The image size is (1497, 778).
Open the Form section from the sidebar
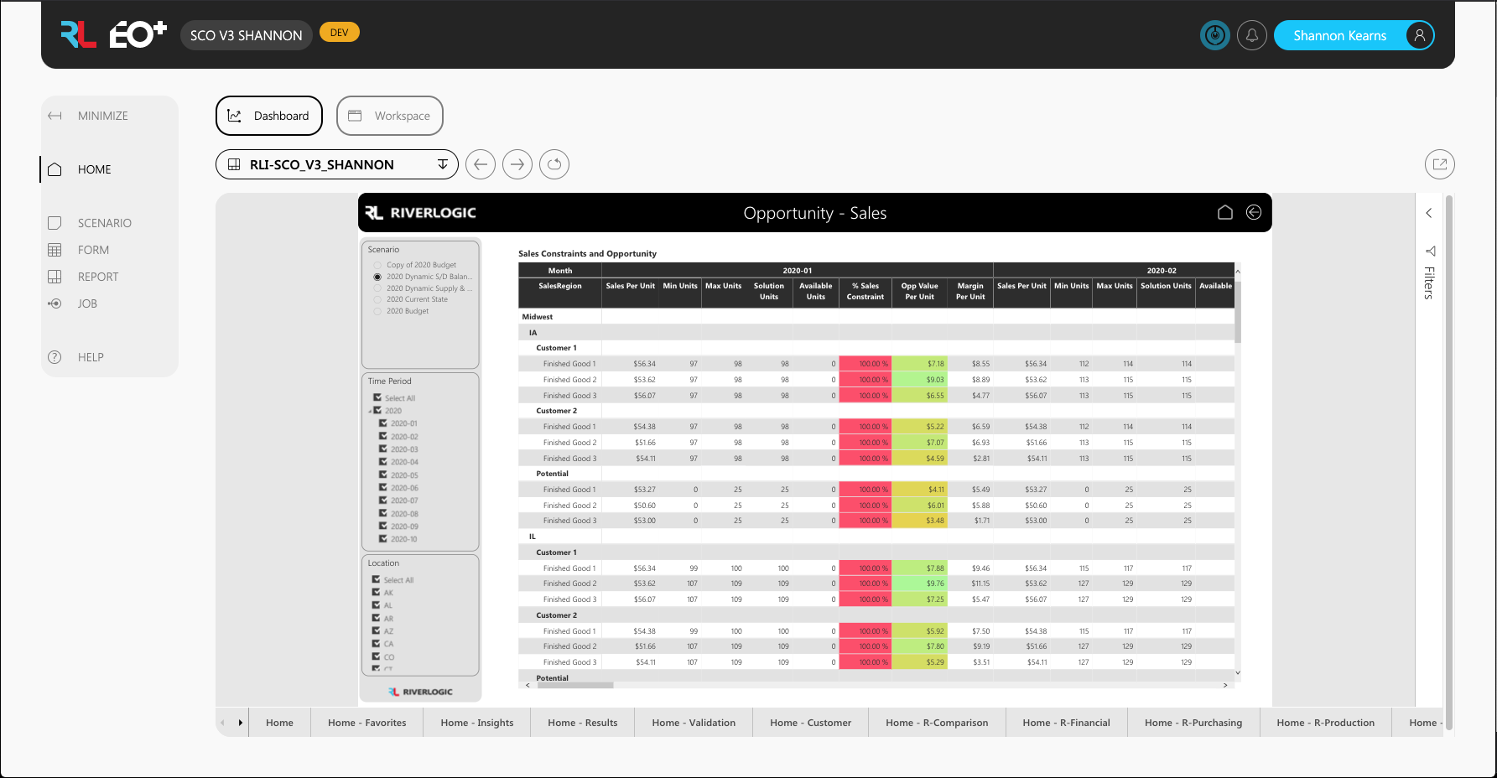[x=55, y=249]
